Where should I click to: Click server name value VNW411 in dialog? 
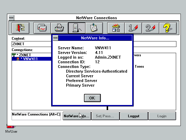coord(103,48)
